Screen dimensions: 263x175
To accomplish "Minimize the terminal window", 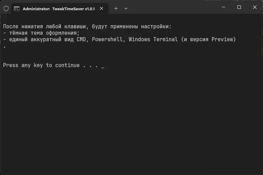I will coord(223,7).
